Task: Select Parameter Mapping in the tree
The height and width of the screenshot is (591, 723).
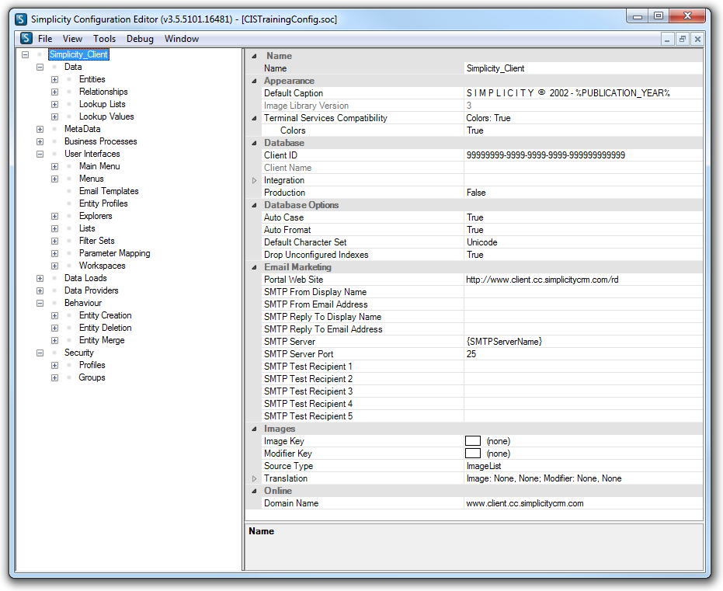Action: click(114, 253)
